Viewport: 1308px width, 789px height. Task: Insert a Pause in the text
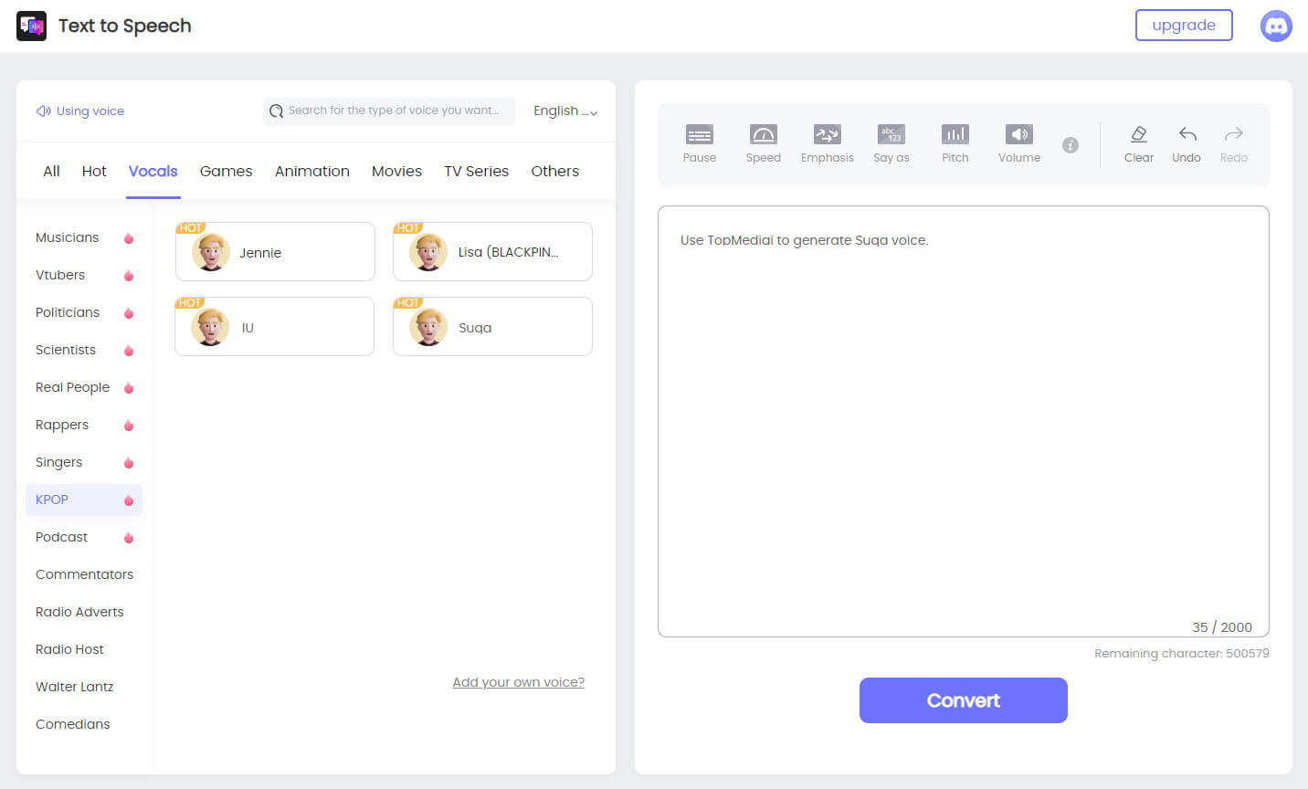700,144
